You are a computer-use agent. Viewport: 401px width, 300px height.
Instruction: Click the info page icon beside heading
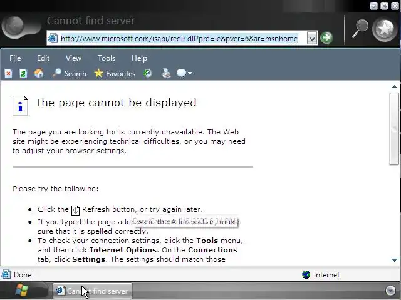click(21, 106)
